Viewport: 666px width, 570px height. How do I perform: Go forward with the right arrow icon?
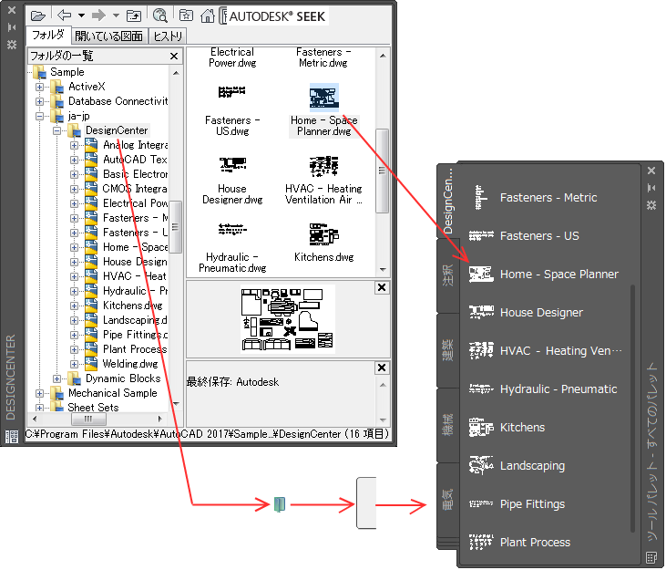click(x=98, y=16)
